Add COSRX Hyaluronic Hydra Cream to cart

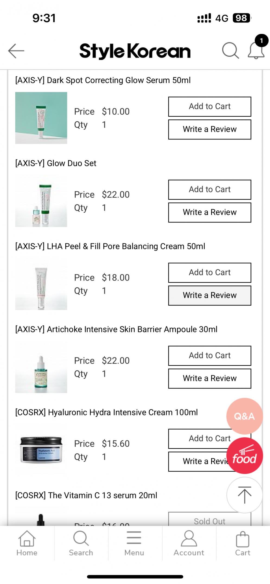click(201, 439)
